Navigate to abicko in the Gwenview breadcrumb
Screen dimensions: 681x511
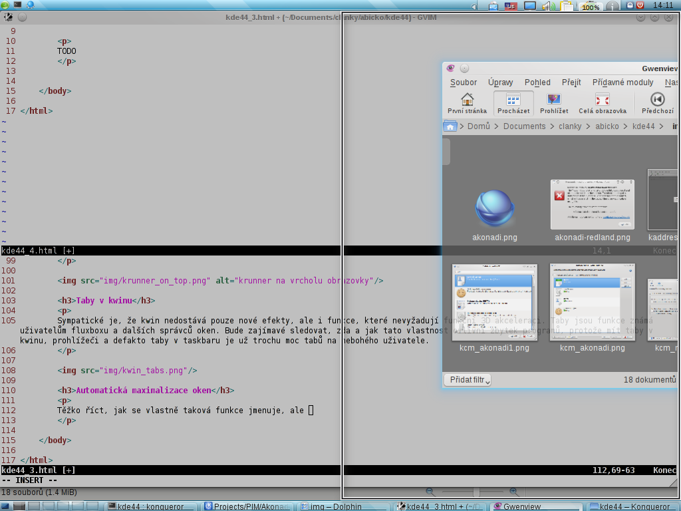[x=607, y=126]
